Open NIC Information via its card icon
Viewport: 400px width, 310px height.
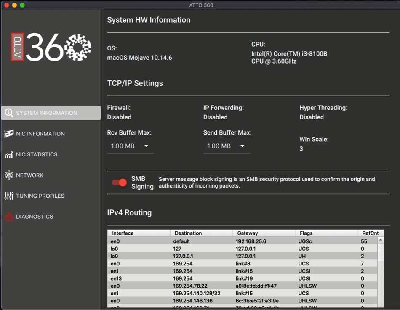point(9,134)
